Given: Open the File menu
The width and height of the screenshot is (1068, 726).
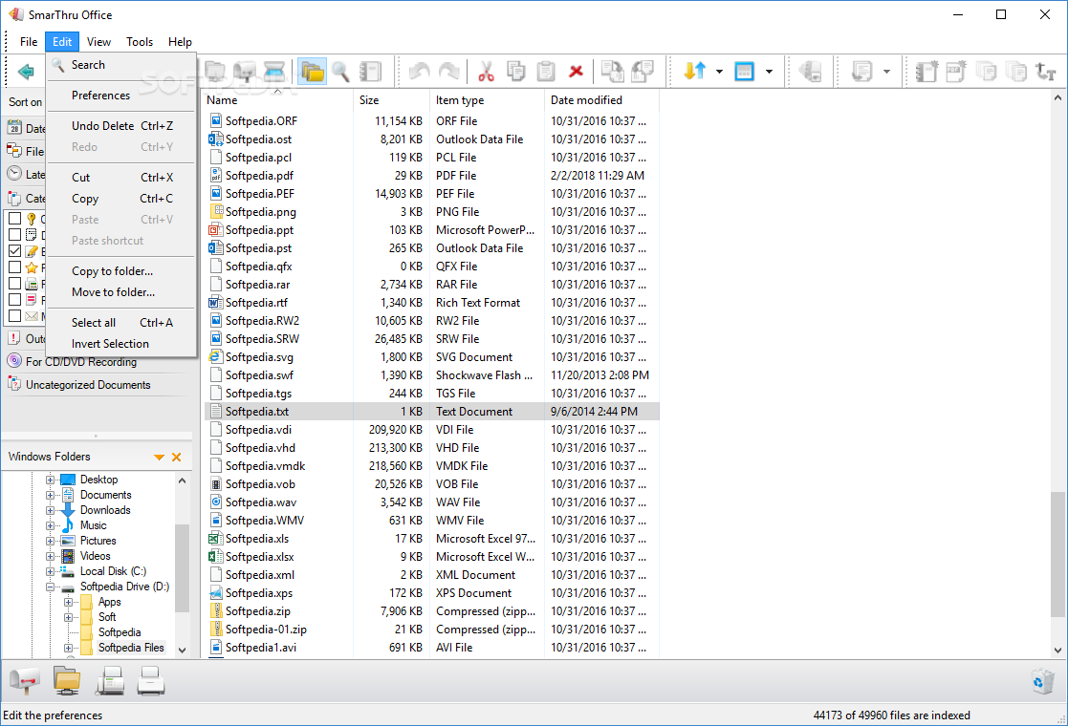Looking at the screenshot, I should [29, 41].
